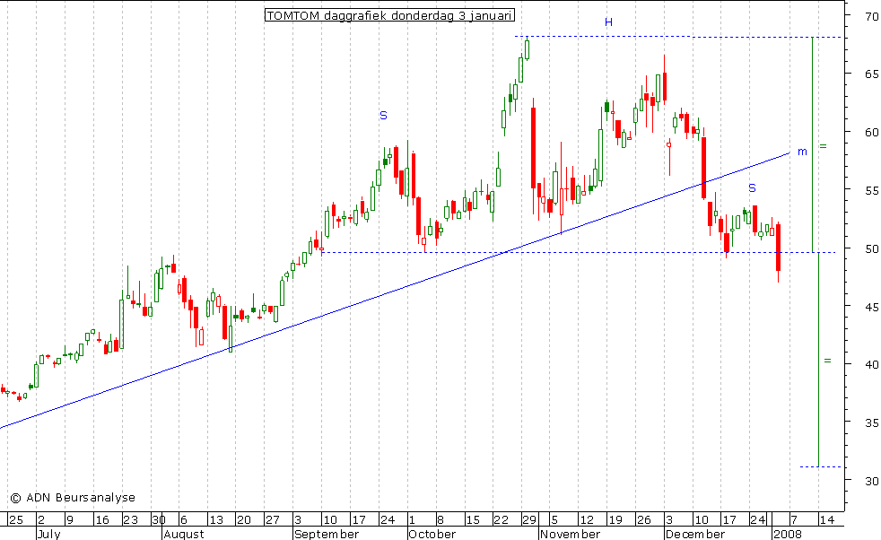Click the blue H head label

[608, 22]
